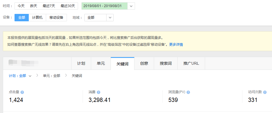The image size is (272, 113).
Task: Click the 浏览量 value 539
Action: point(173,100)
